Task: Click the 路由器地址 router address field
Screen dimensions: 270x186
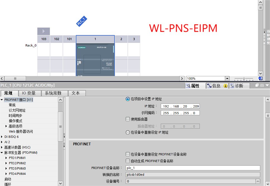Action: click(x=180, y=126)
